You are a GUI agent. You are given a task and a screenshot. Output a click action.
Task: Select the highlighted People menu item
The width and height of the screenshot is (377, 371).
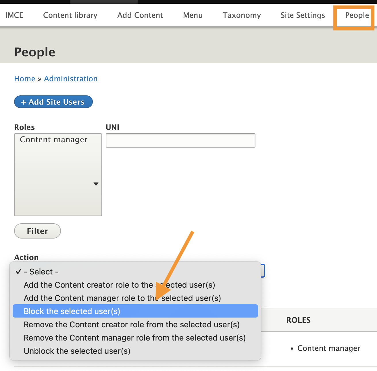[357, 15]
